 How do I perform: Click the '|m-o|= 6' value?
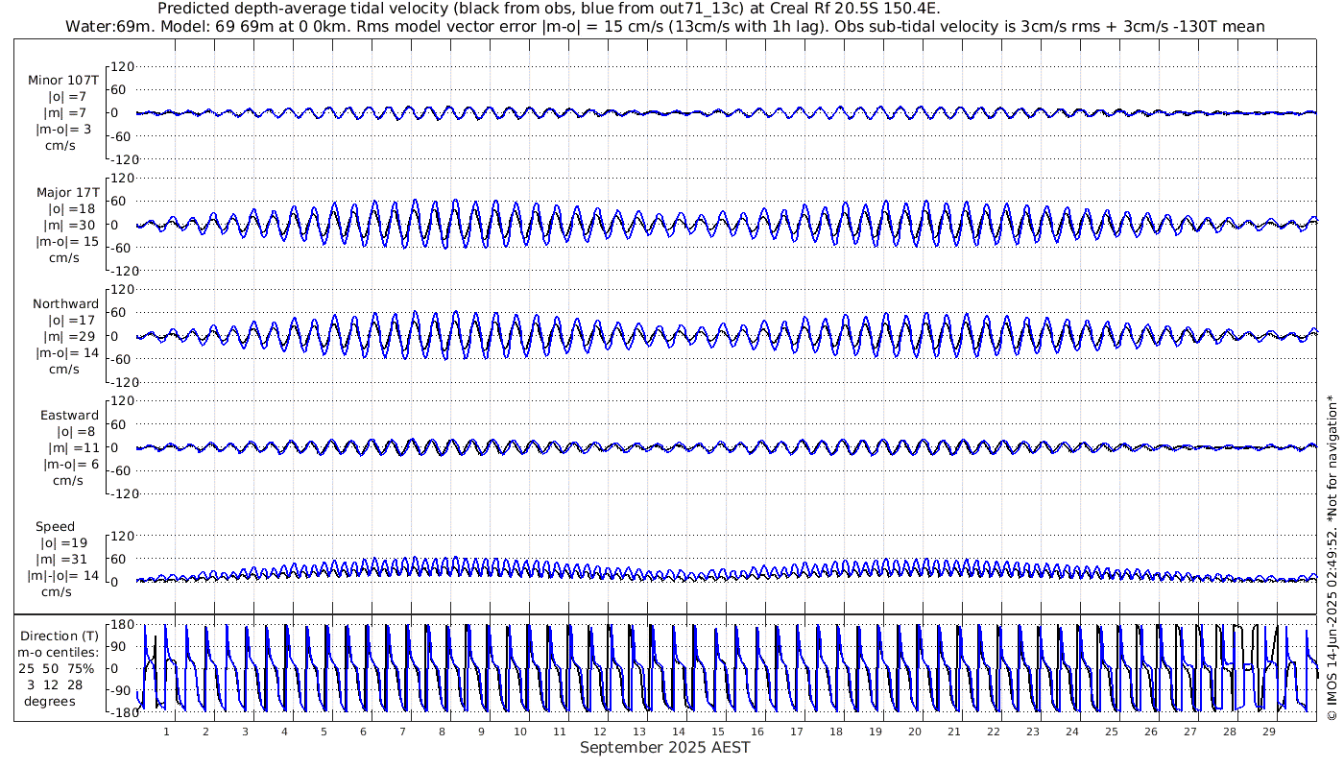click(x=71, y=465)
